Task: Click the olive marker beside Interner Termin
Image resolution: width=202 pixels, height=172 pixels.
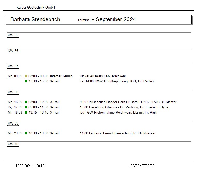Action: click(26, 76)
